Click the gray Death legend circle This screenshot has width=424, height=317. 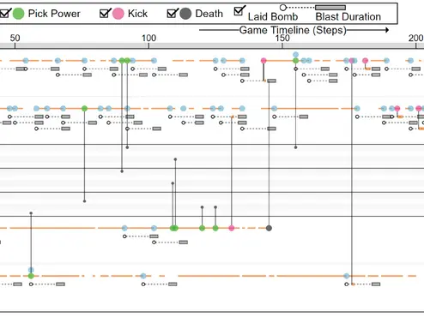pyautogui.click(x=185, y=14)
